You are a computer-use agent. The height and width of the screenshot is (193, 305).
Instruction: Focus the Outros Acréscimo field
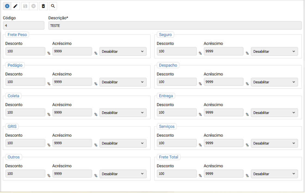pyautogui.click(x=72, y=174)
